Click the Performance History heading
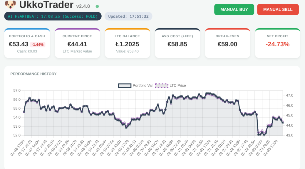The height and width of the screenshot is (169, 305). coord(33,74)
